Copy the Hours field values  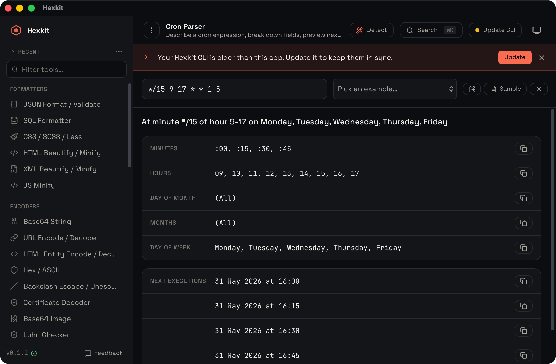[524, 173]
